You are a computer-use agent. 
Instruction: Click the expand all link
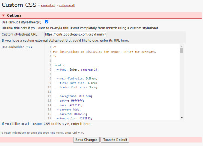pyautogui.click(x=48, y=5)
